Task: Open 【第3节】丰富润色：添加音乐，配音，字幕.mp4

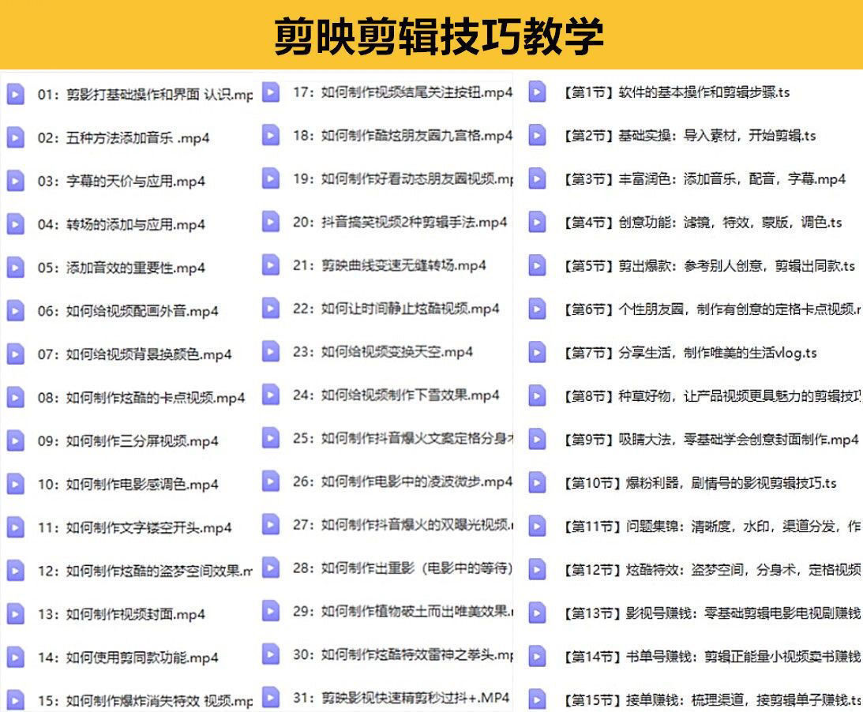Action: point(704,179)
